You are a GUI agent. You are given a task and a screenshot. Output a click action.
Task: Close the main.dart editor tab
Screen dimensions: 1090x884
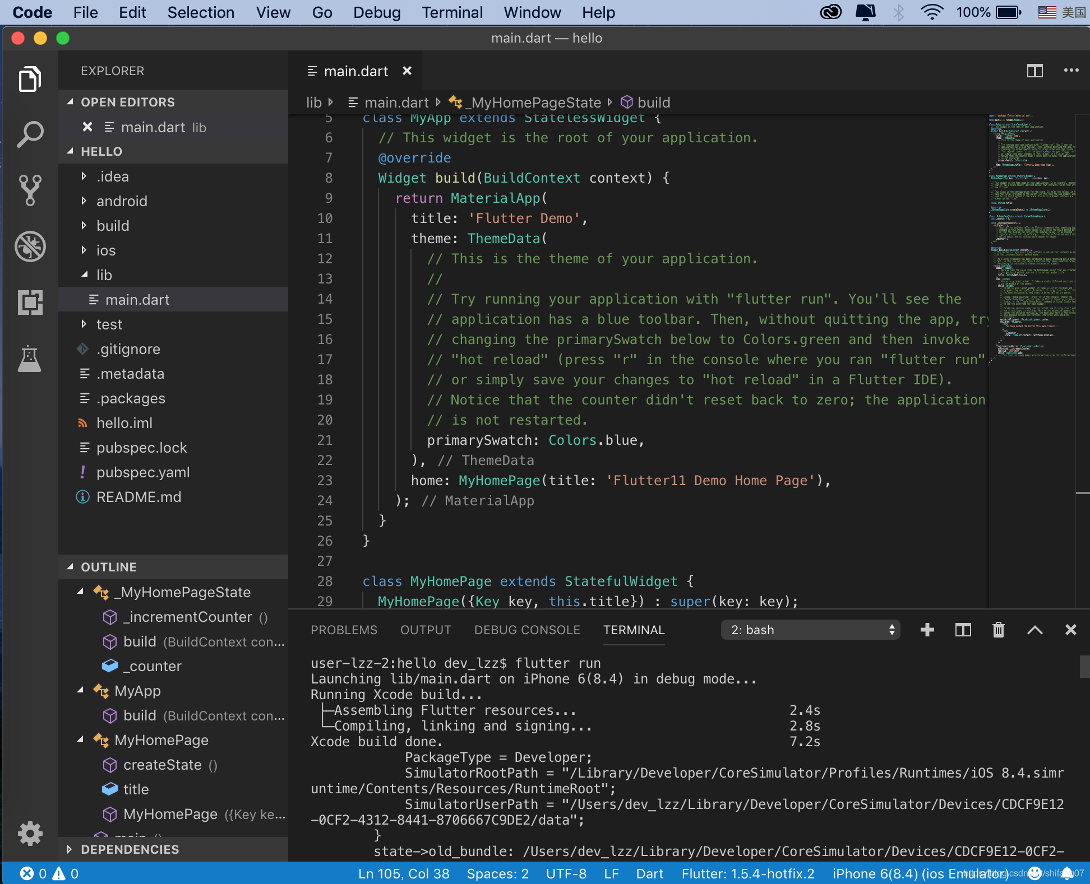407,71
